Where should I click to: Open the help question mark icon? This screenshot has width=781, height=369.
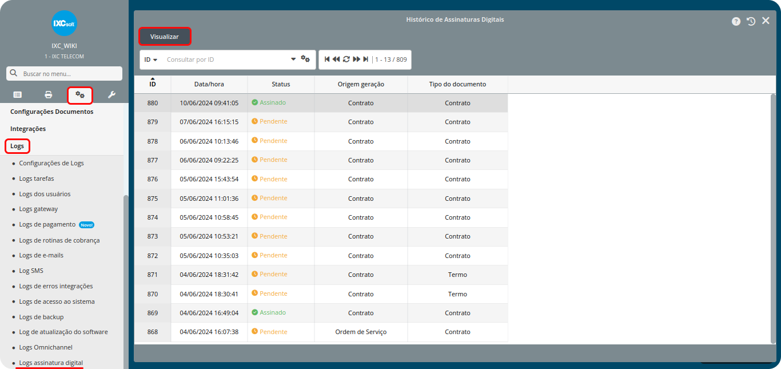(736, 21)
